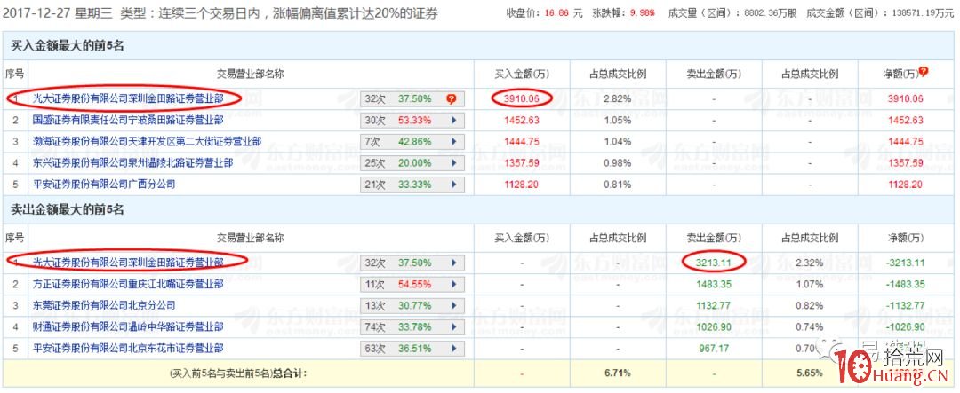
Task: Click the 8802.36万股 volume value
Action: click(768, 12)
